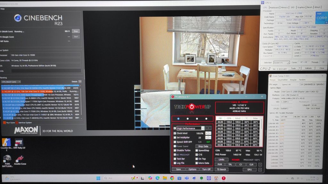Start the Cinebench Single Core test

pyautogui.click(x=76, y=36)
